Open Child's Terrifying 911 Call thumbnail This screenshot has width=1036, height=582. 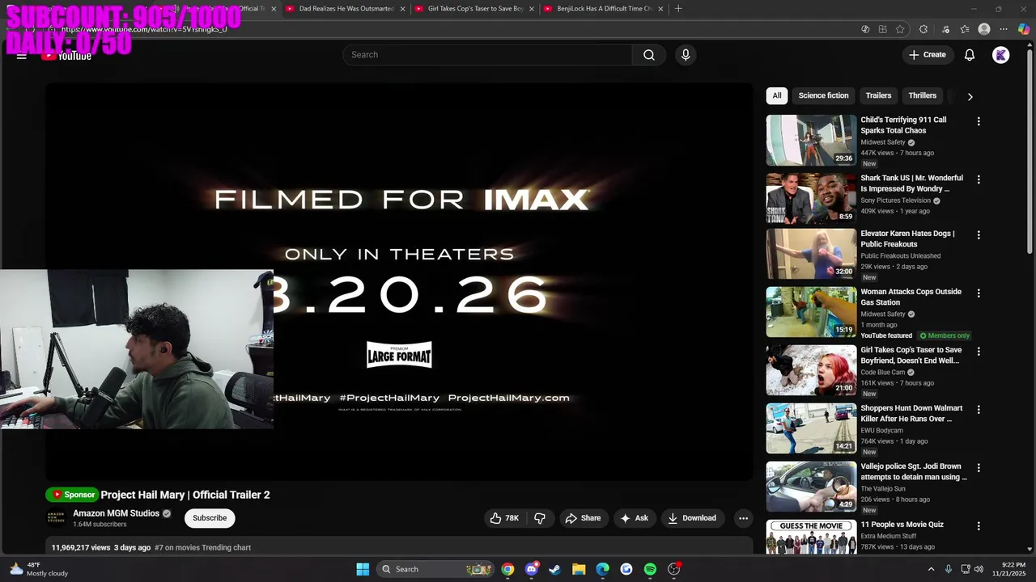click(x=811, y=140)
